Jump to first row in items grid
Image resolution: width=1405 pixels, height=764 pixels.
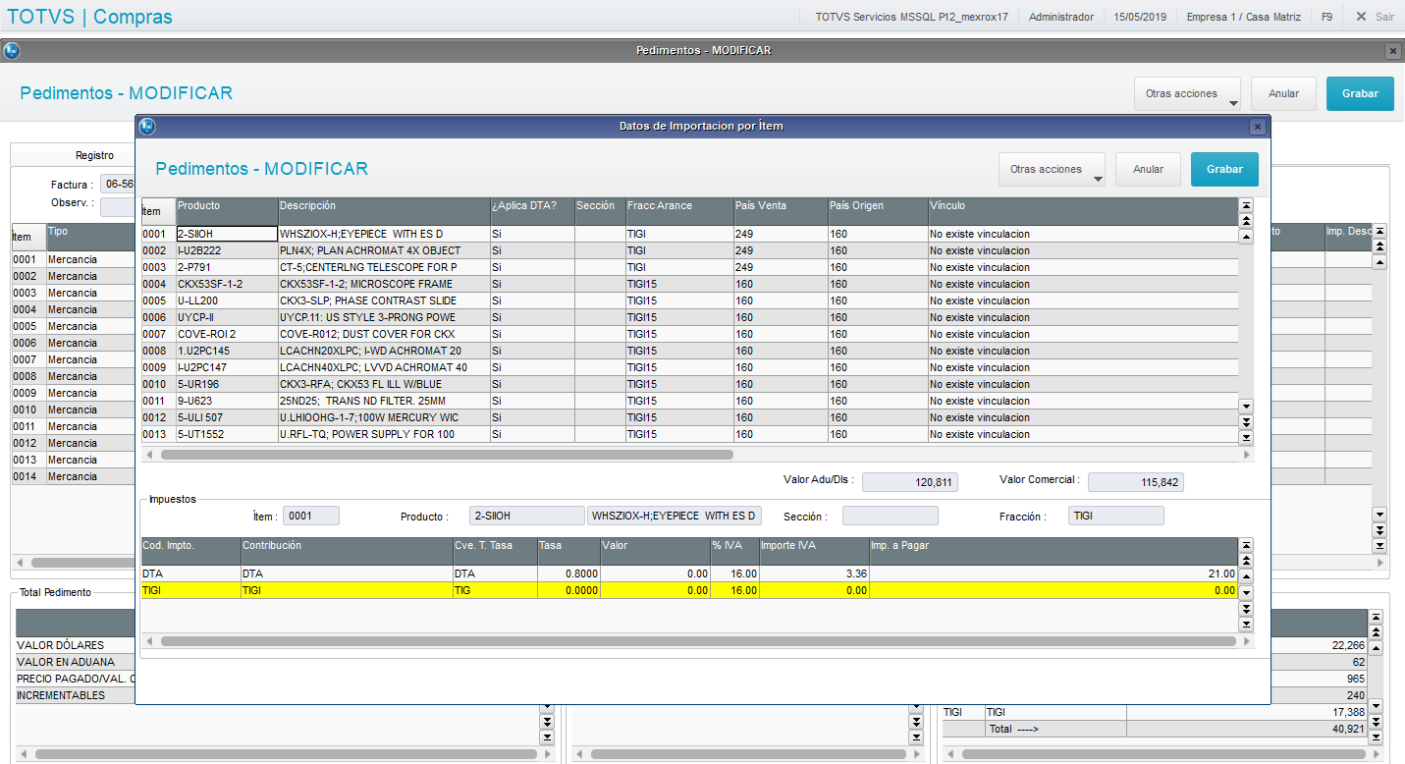point(1246,205)
